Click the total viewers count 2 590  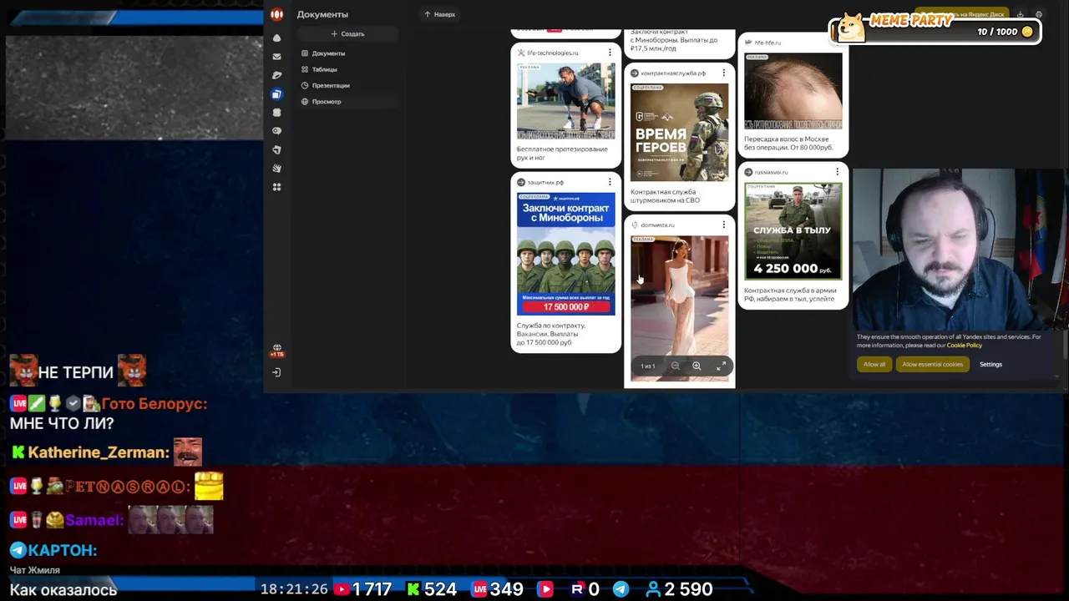pyautogui.click(x=688, y=589)
